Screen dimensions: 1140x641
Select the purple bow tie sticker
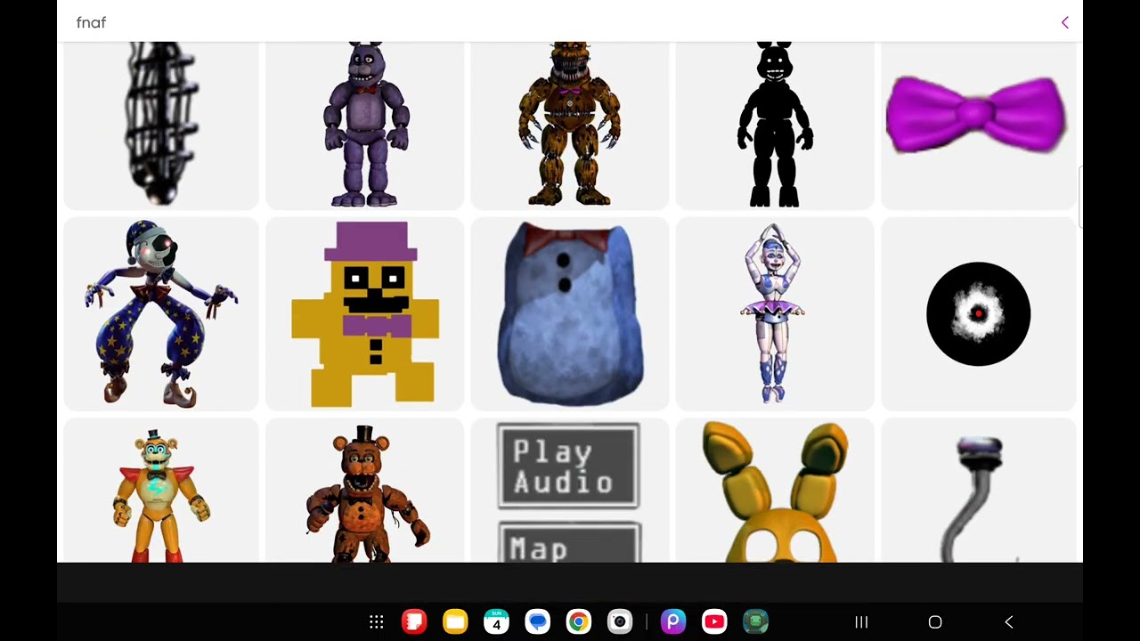pos(978,126)
